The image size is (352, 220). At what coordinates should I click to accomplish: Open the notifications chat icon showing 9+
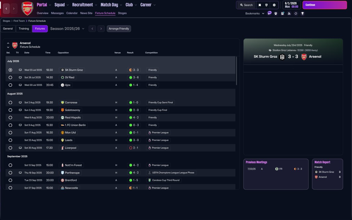point(269,13)
